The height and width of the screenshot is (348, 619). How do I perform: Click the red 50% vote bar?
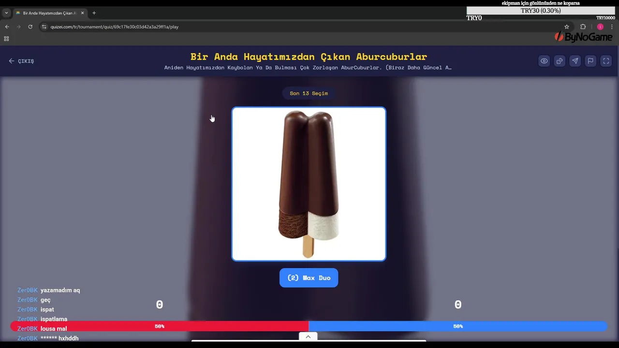point(160,326)
